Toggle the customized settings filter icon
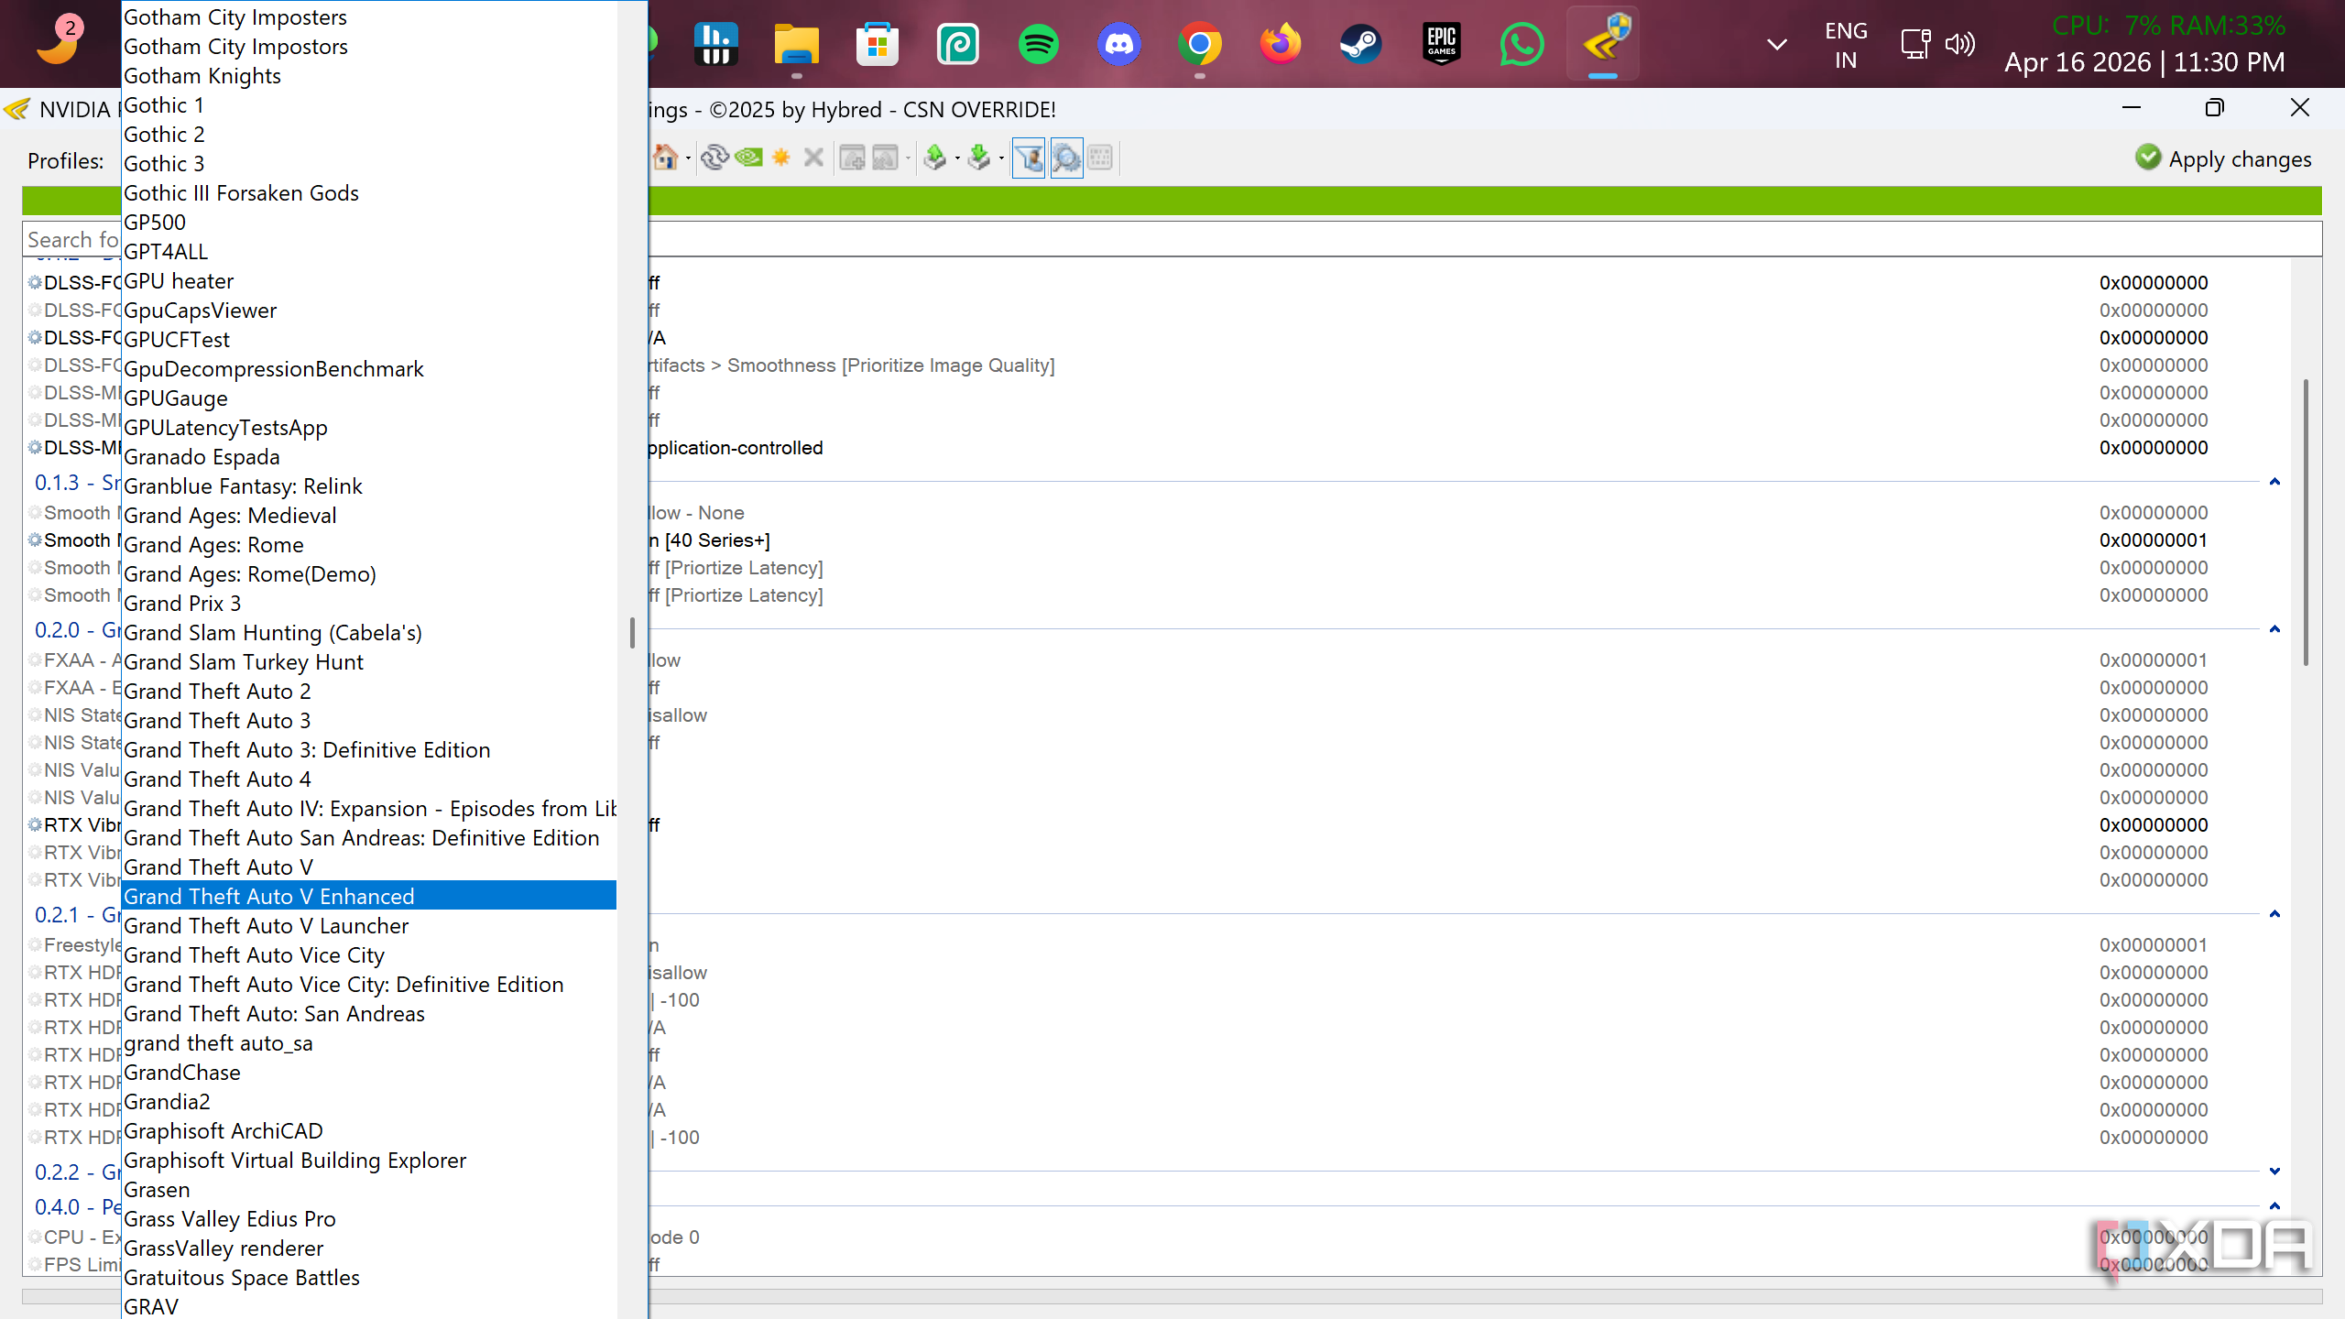This screenshot has width=2345, height=1319. click(x=1029, y=158)
